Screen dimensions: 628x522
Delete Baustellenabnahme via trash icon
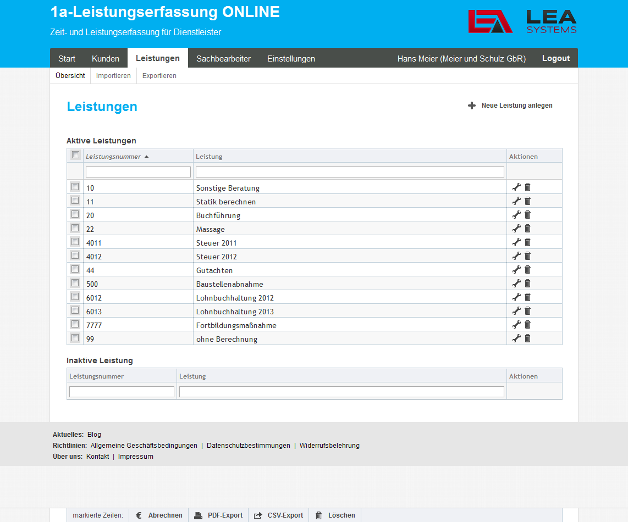click(527, 283)
